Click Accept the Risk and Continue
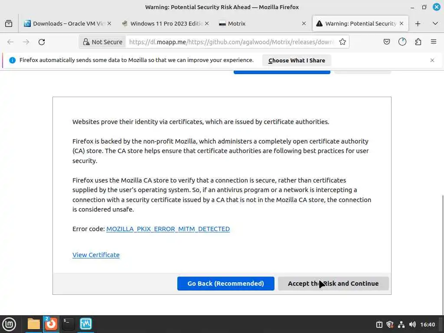444x333 pixels. [x=333, y=284]
